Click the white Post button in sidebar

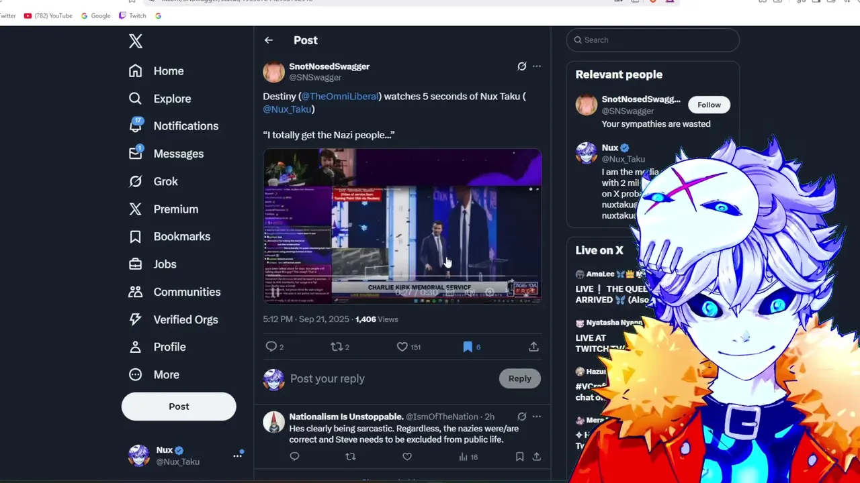pyautogui.click(x=179, y=407)
